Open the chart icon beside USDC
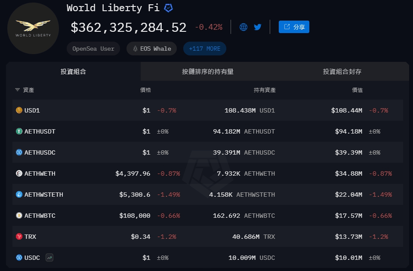 (49, 258)
